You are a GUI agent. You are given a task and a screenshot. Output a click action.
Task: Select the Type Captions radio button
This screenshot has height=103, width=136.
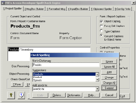click(x=101, y=31)
